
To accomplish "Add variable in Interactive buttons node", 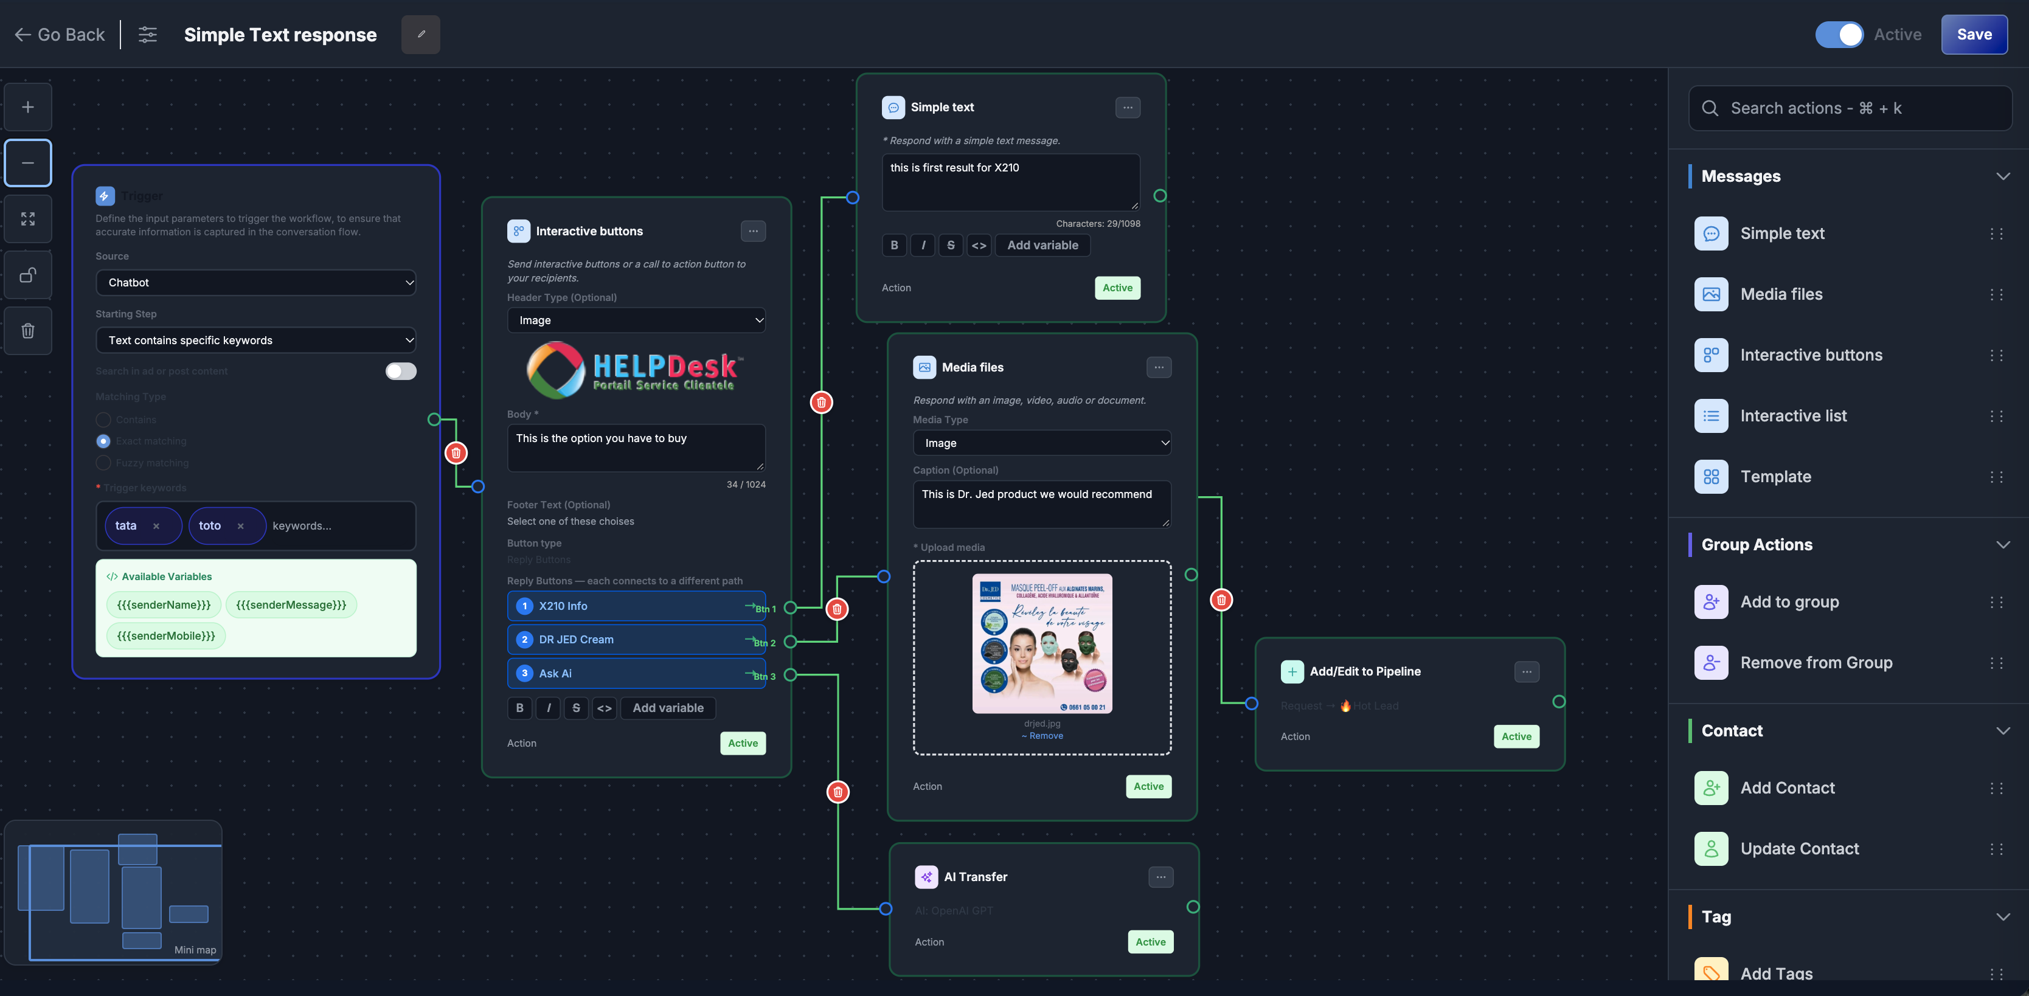I will click(x=668, y=708).
